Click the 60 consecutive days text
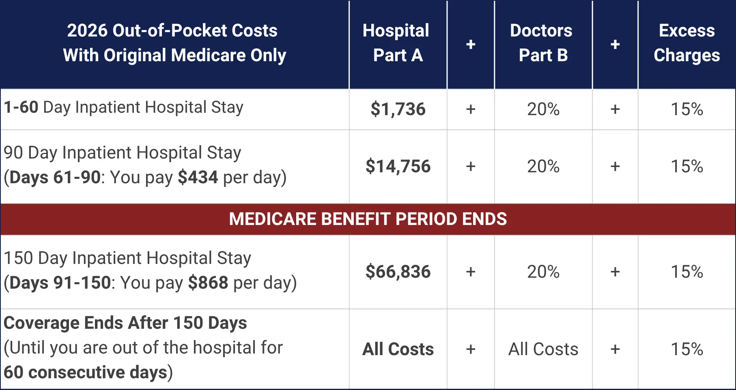Image resolution: width=736 pixels, height=390 pixels. (86, 373)
